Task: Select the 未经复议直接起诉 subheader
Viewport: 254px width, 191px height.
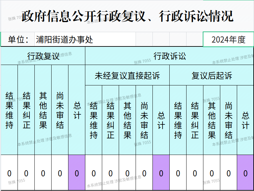Action: pyautogui.click(x=127, y=76)
